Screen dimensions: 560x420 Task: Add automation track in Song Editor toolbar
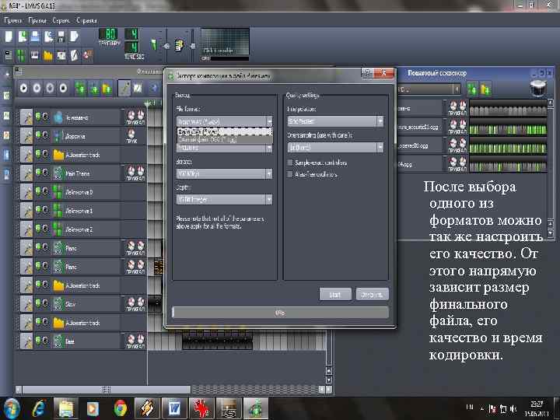107,88
